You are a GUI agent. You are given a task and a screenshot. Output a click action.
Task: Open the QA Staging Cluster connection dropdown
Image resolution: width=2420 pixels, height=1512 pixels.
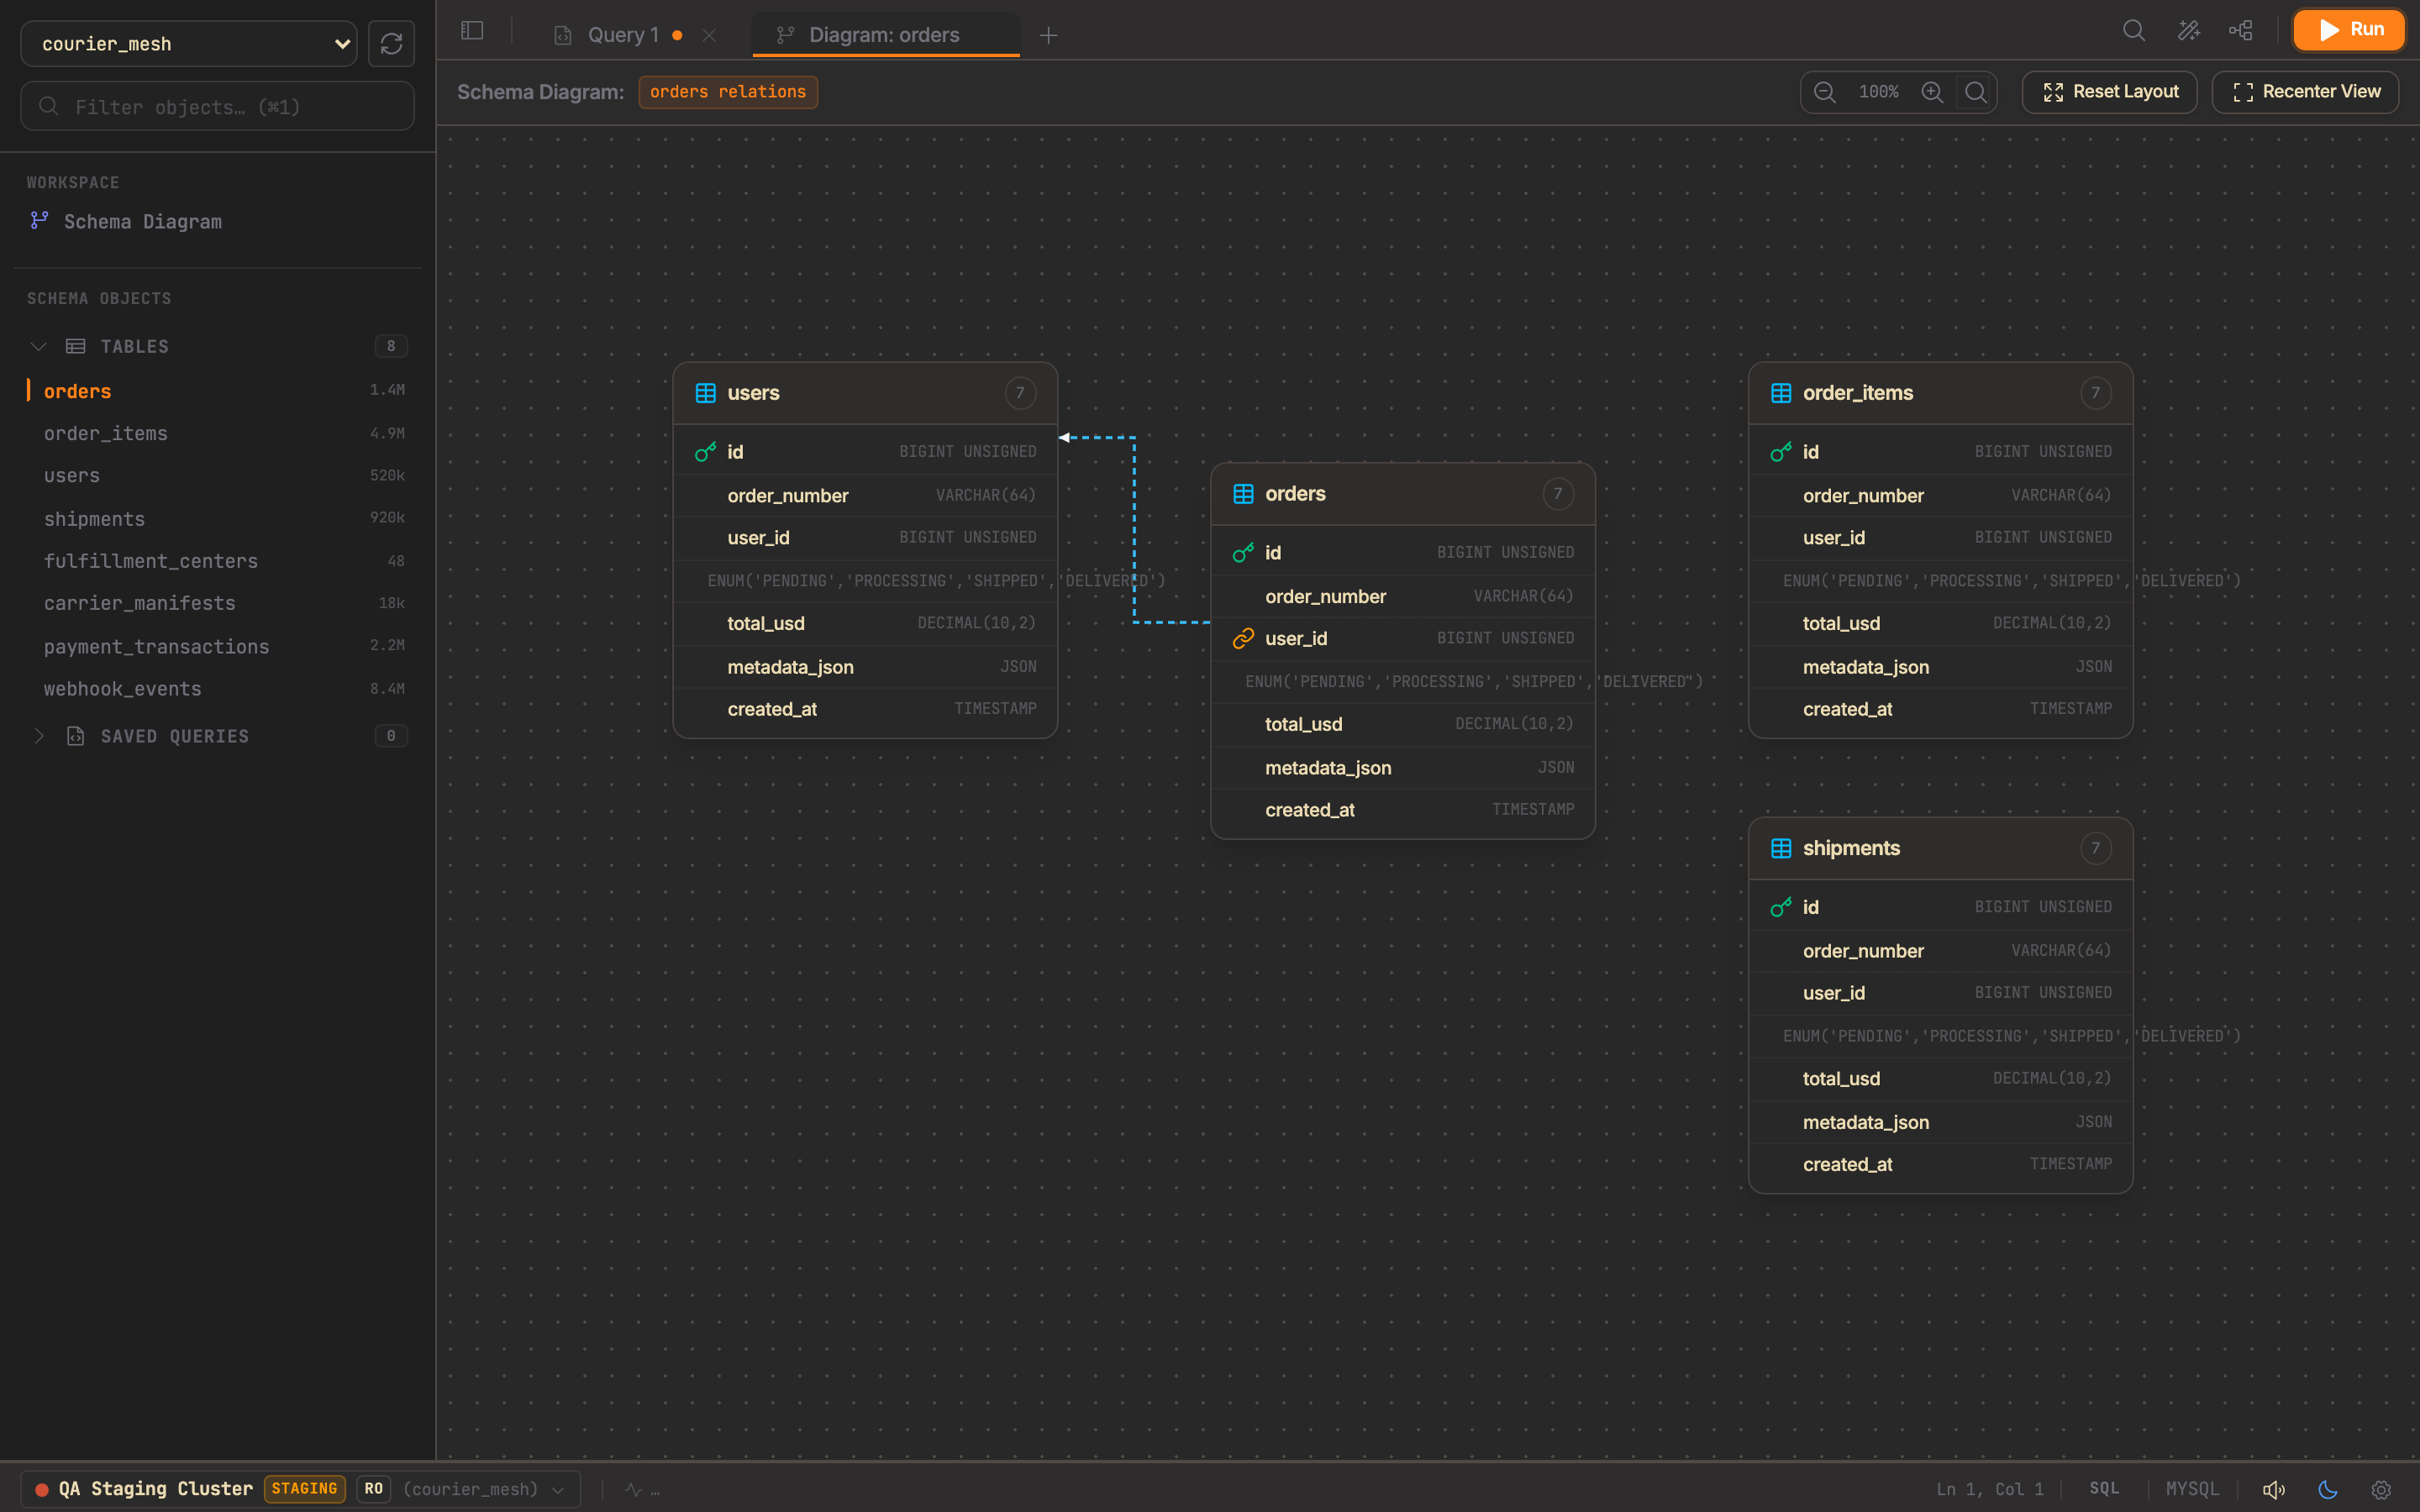301,1489
